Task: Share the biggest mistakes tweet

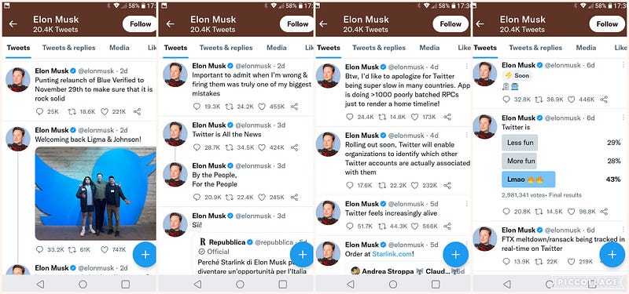Action: pos(294,107)
